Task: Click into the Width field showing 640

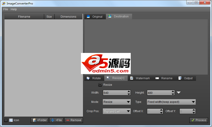Action: 115,93
